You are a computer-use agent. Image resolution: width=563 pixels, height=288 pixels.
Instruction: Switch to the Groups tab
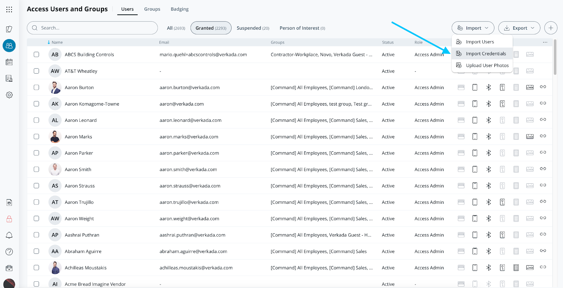coord(152,9)
